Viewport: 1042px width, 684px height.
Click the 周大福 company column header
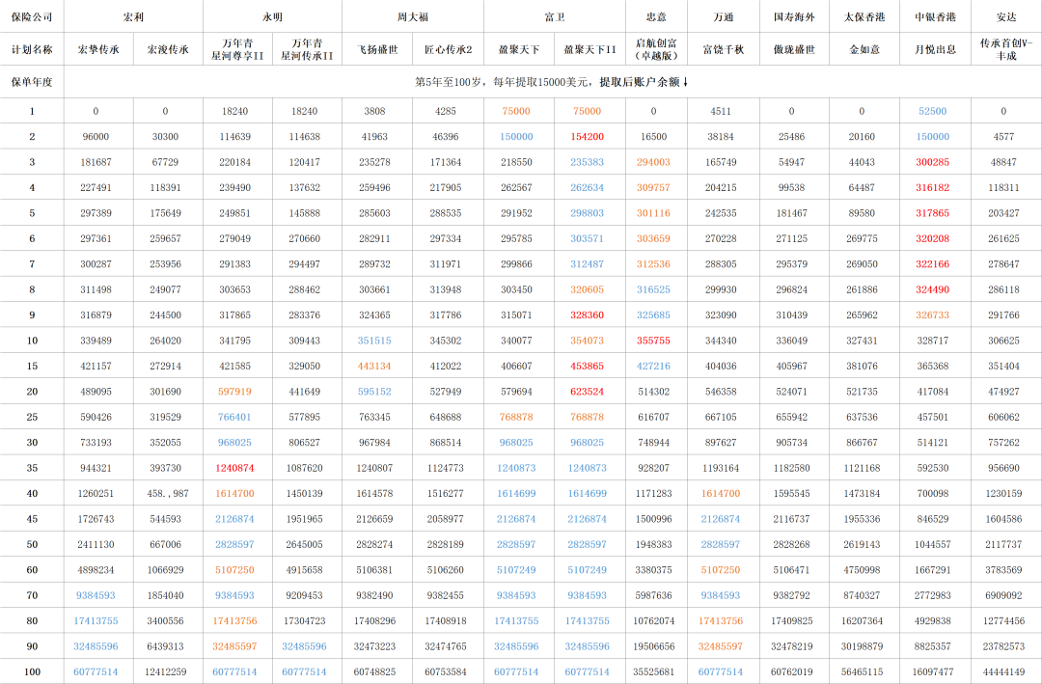(x=412, y=17)
